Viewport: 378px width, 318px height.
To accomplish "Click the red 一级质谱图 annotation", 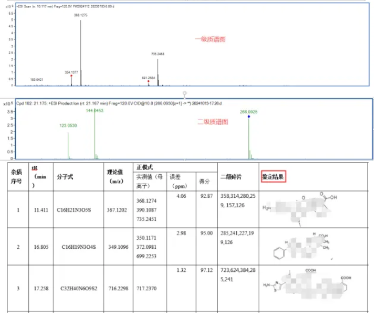I will [210, 39].
